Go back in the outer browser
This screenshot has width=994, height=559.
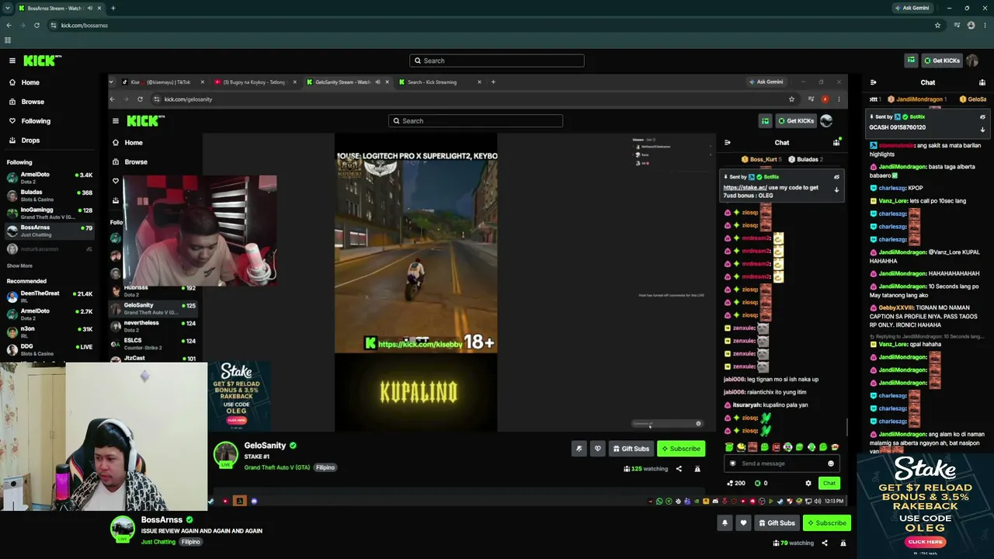tap(9, 25)
